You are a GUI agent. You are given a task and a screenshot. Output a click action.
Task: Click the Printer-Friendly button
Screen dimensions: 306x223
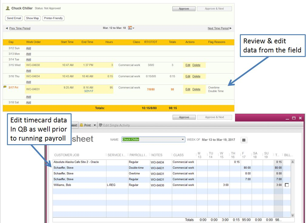click(53, 18)
